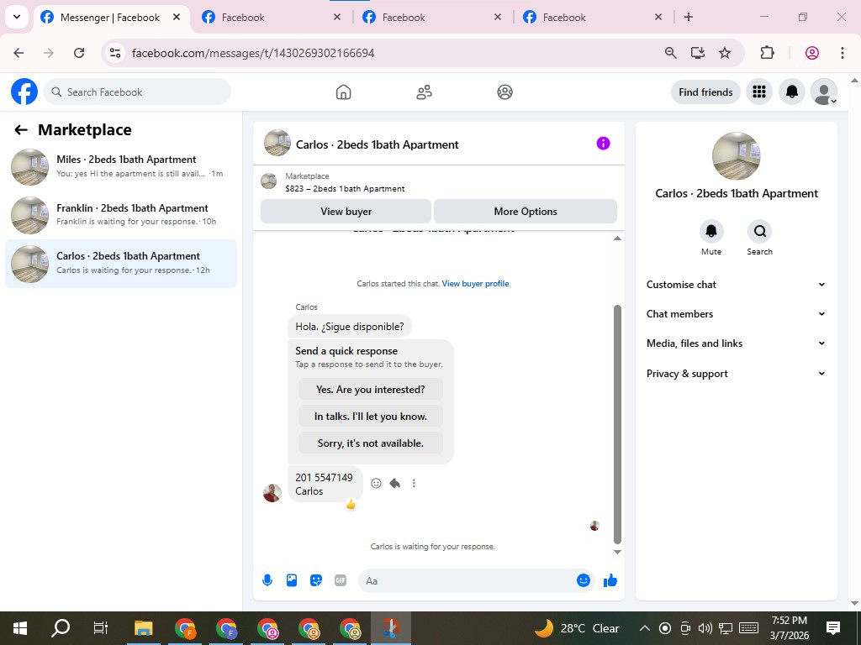This screenshot has width=861, height=645.
Task: Select the Carlos 2beds 1bath conversation
Action: (121, 263)
